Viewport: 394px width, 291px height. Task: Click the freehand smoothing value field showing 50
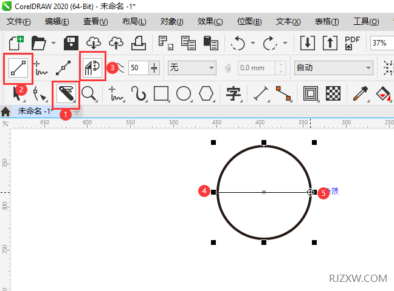point(138,68)
